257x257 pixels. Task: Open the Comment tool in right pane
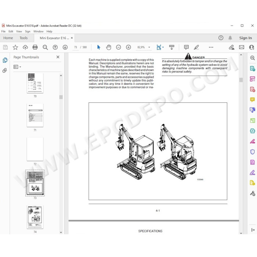[253, 99]
